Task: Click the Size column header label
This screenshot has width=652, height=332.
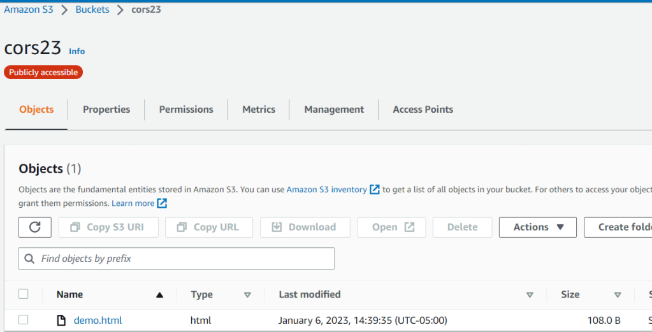Action: point(570,294)
